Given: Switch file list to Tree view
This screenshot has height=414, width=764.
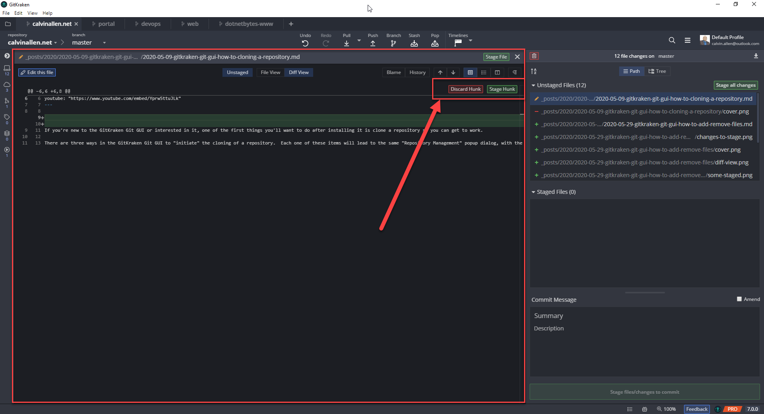Looking at the screenshot, I should (x=657, y=71).
